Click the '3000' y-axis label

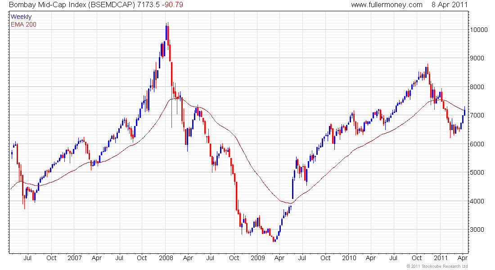pyautogui.click(x=477, y=229)
